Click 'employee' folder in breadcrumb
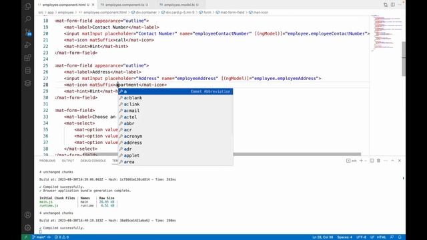 click(x=65, y=12)
